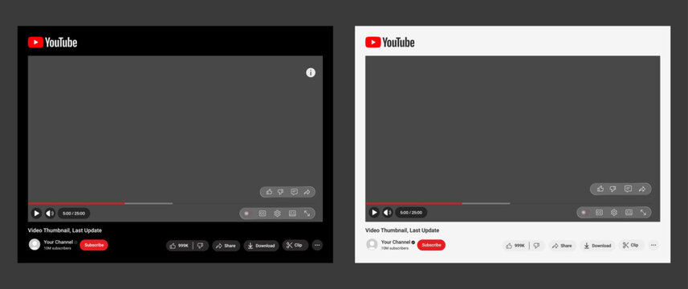This screenshot has height=289, width=688.
Task: Open the info card icon in dark player
Action: (311, 73)
